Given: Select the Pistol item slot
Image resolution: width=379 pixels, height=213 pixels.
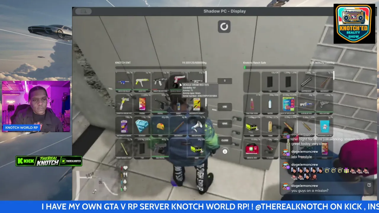Looking at the screenshot, I should pos(160,104).
